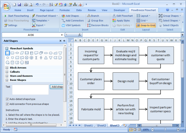The width and height of the screenshot is (186, 133).
Task: Click Apply Styles
Action: pyautogui.click(x=121, y=21)
